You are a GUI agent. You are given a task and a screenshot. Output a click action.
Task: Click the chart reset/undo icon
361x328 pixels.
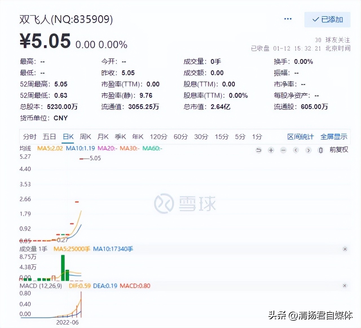tap(258, 150)
